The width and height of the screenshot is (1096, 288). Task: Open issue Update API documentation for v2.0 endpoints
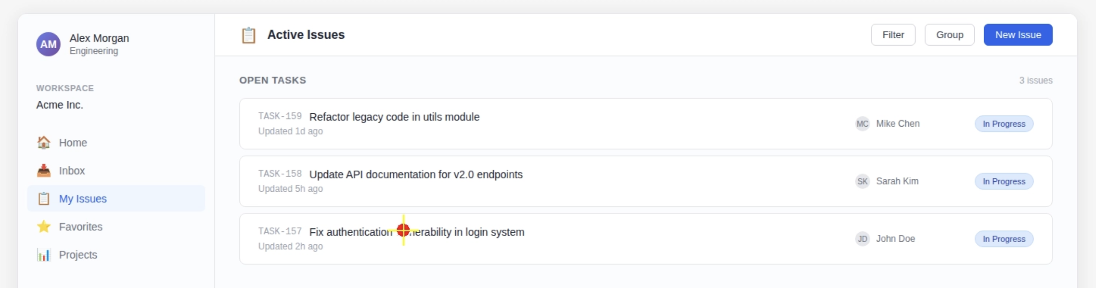point(416,174)
